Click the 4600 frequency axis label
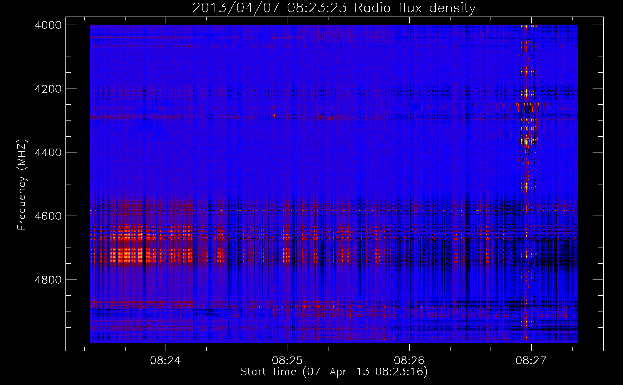 [48, 216]
